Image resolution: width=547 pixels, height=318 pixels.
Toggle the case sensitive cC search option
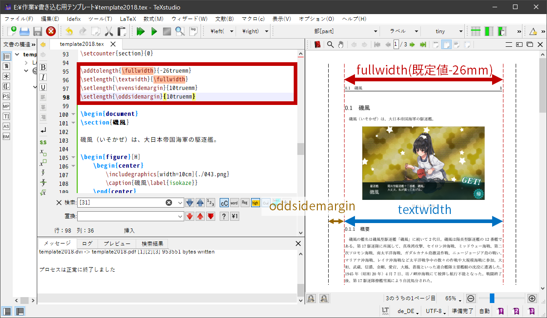point(224,203)
